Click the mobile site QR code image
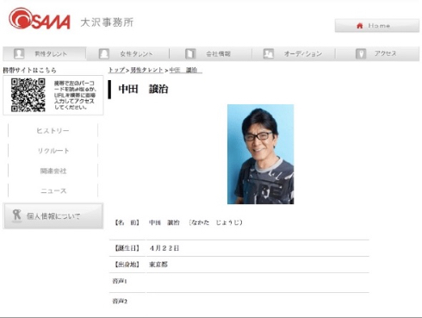422x318 pixels. (x=28, y=95)
